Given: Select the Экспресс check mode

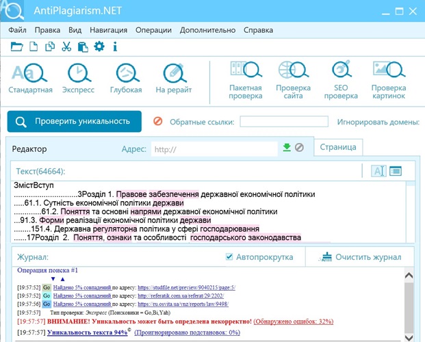Looking at the screenshot, I should pos(78,79).
